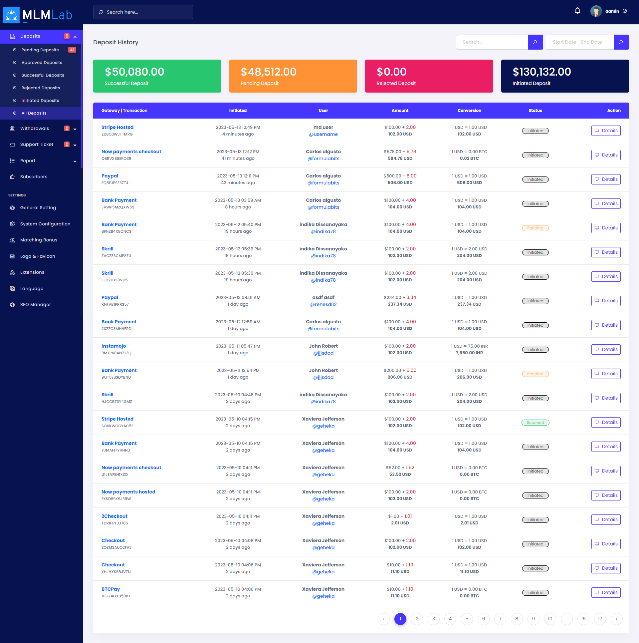Click the green Successful Deposit card
The image size is (639, 643).
[x=157, y=76]
